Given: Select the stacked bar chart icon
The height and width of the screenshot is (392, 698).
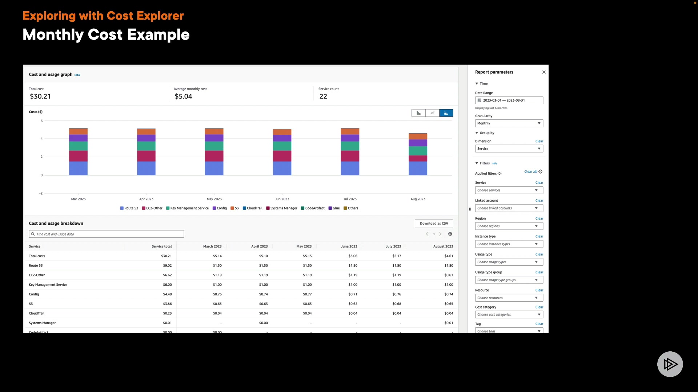Looking at the screenshot, I should (446, 113).
